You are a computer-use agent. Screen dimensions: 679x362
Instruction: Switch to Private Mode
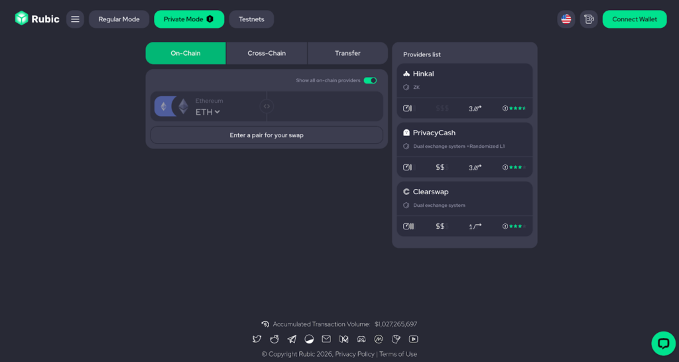click(x=189, y=19)
